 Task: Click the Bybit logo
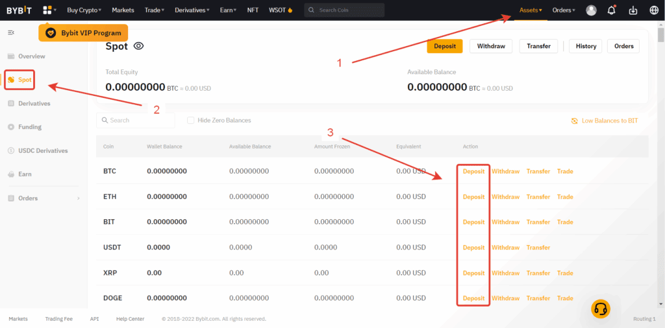18,10
